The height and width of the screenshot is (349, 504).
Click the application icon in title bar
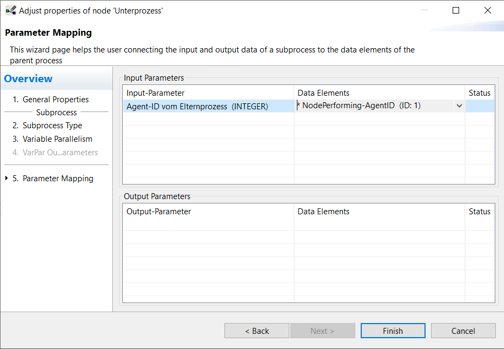pyautogui.click(x=10, y=10)
